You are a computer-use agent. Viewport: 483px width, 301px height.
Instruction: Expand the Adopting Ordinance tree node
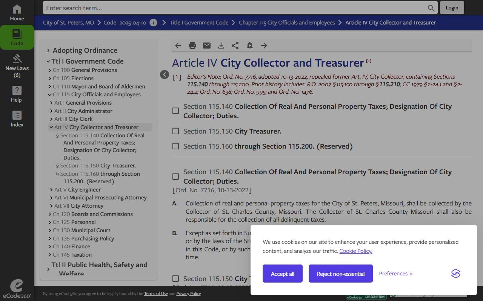[48, 50]
